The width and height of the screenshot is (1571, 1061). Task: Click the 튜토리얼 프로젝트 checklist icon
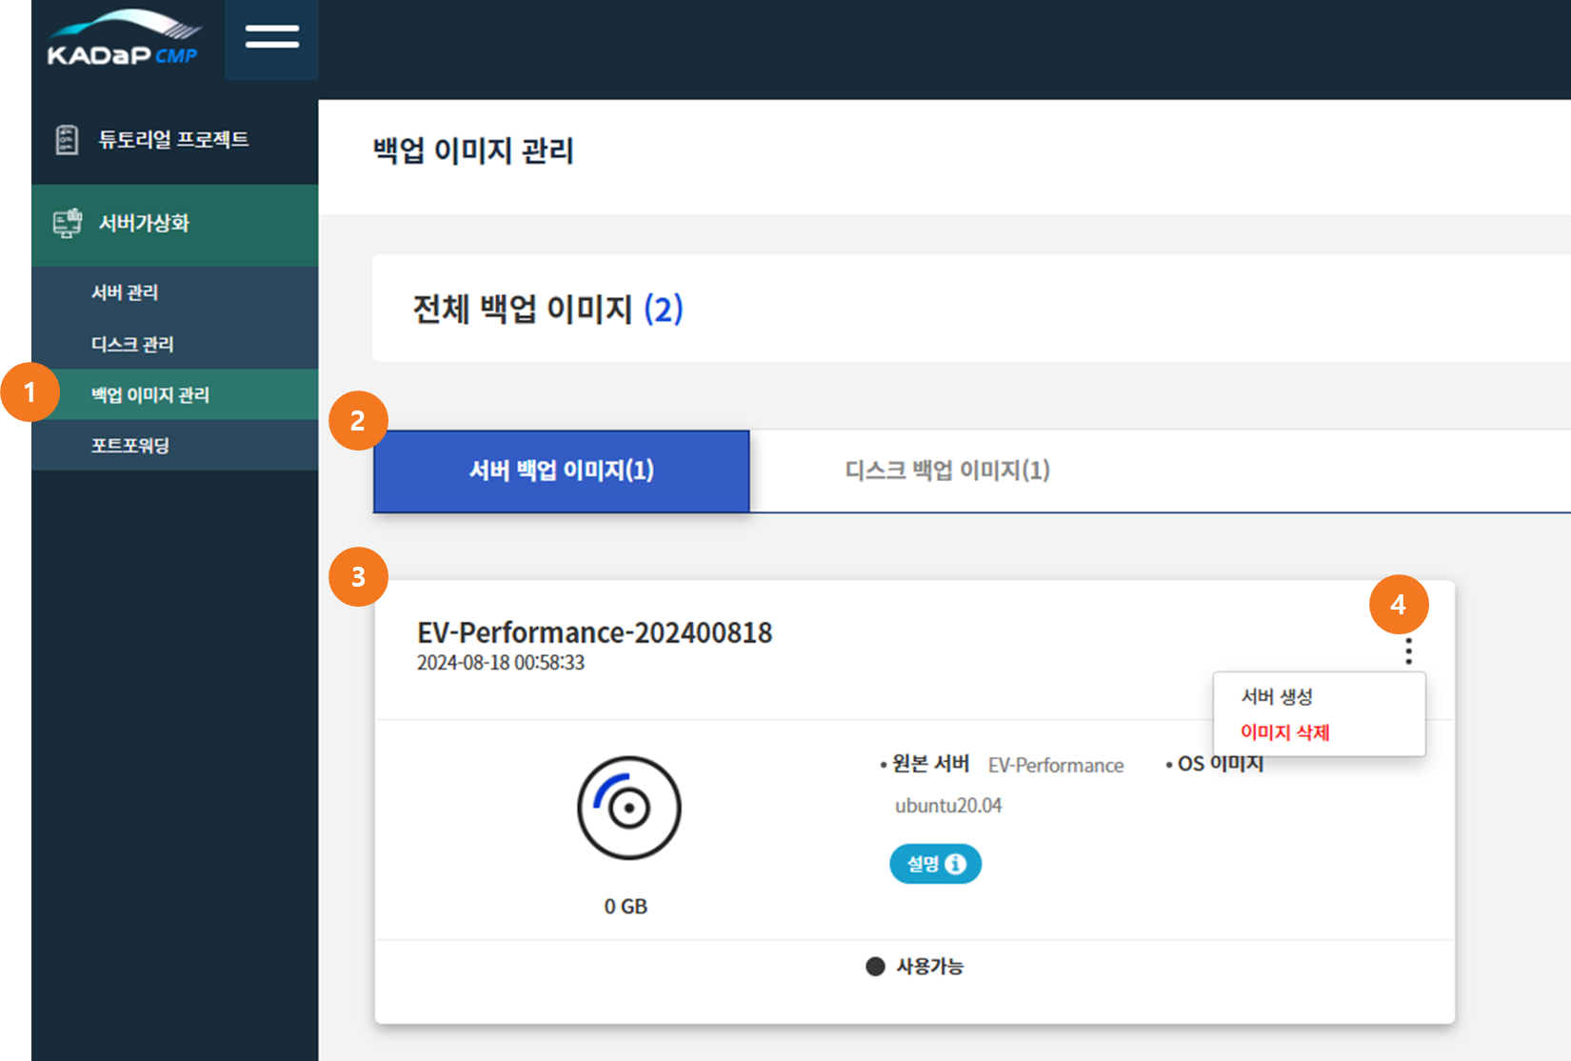coord(67,140)
